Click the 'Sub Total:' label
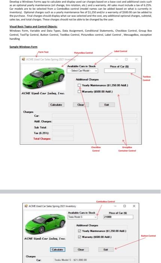This screenshot has width=161, height=263. (x=41, y=127)
